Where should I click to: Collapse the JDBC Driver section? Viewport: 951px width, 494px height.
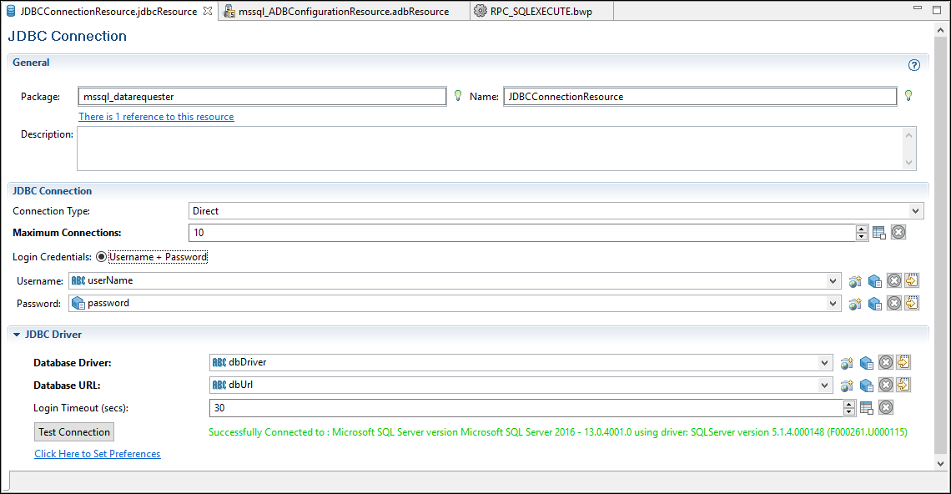(17, 335)
